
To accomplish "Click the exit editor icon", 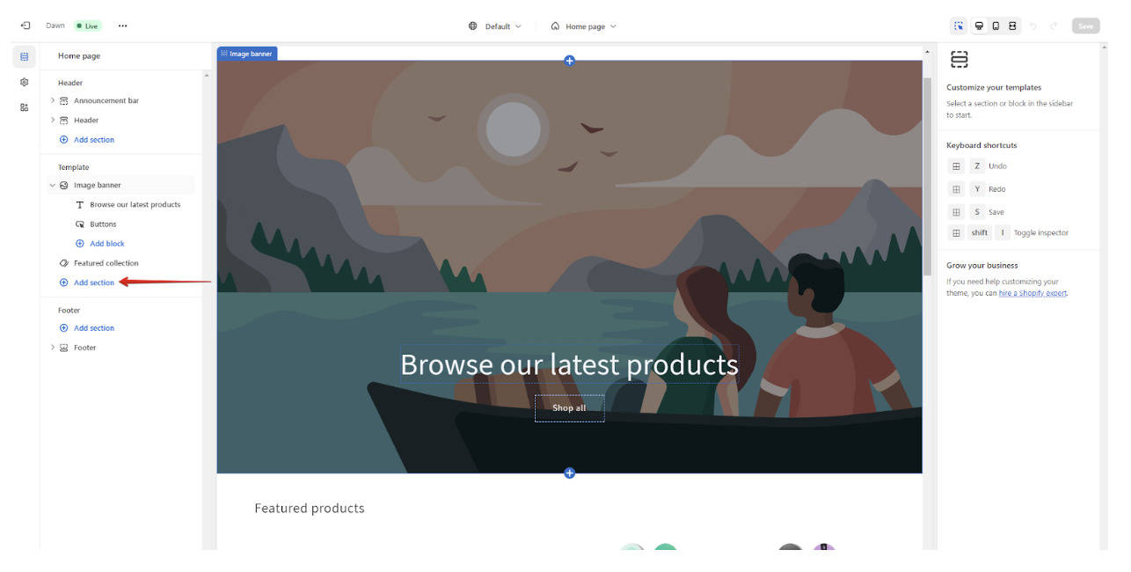I will coord(25,26).
